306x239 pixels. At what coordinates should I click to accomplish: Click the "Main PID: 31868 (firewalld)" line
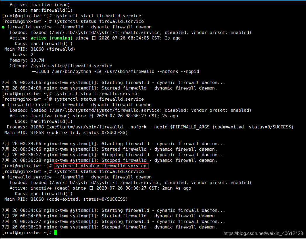(40, 49)
